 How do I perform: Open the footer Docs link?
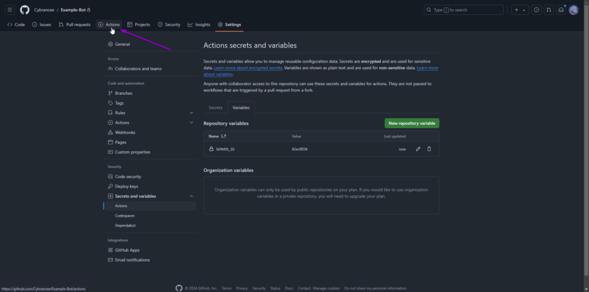click(x=289, y=288)
